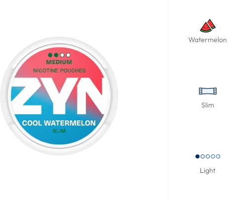Click the green SLIM text on can
The width and height of the screenshot is (232, 200).
(59, 131)
